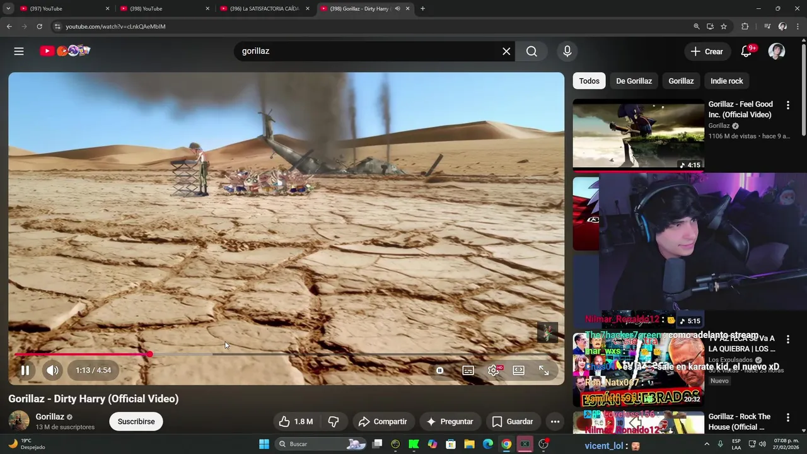807x454 pixels.
Task: Open a new browser tab
Action: pos(422,9)
